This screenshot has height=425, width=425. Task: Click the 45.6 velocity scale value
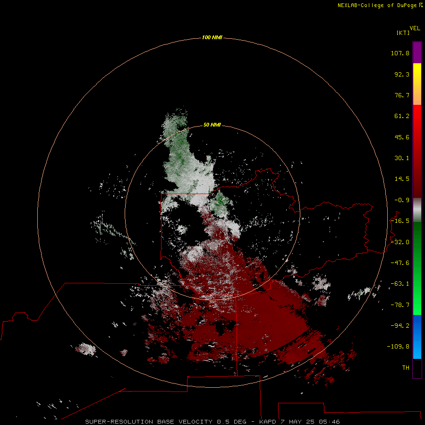point(402,137)
